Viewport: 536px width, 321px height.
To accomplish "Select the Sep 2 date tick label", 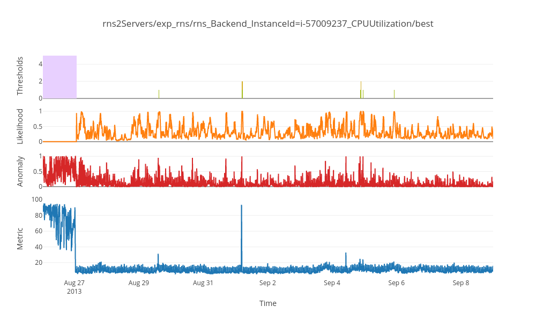I will 267,283.
